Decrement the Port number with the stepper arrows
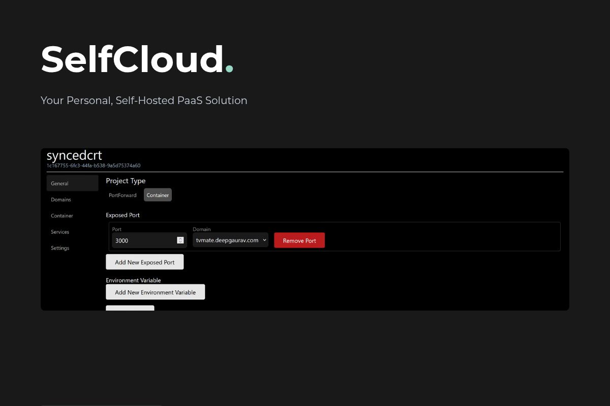Screen dimensions: 610x406 point(180,242)
